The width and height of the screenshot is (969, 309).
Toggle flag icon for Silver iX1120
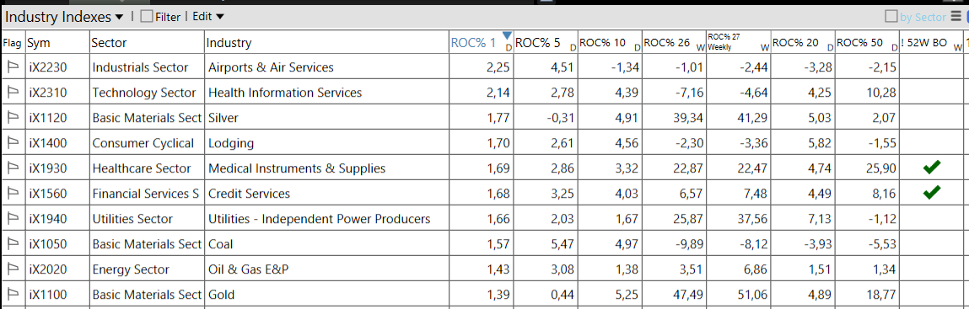point(13,118)
